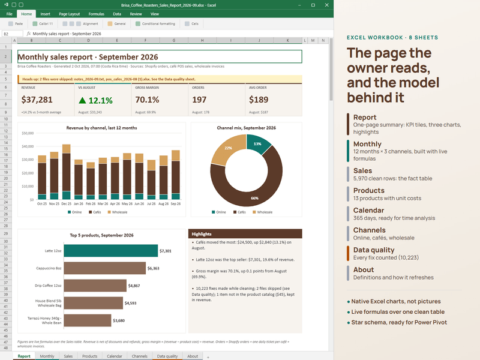Image resolution: width=480 pixels, height=360 pixels.
Task: Click the General label in the ribbon
Action: 120,23
